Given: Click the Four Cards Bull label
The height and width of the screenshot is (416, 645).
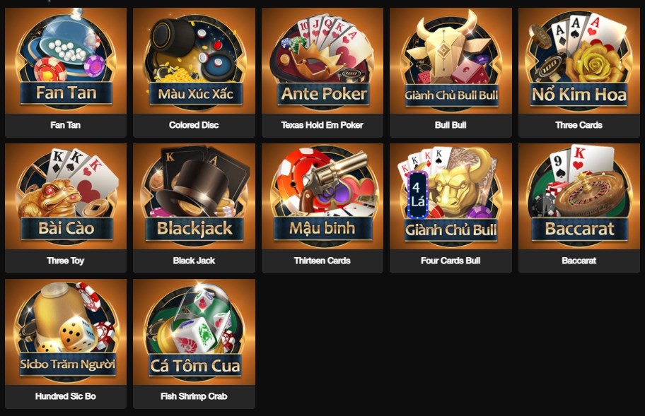Looking at the screenshot, I should coord(451,261).
